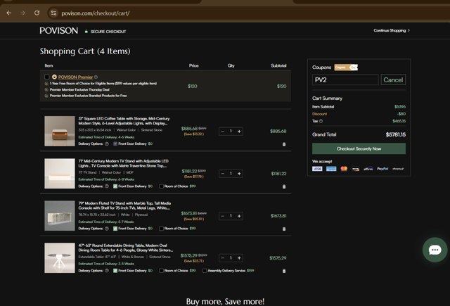Click Delivery Options help icon for 79" TV Stand
This screenshot has width=450, height=306.
pyautogui.click(x=107, y=229)
